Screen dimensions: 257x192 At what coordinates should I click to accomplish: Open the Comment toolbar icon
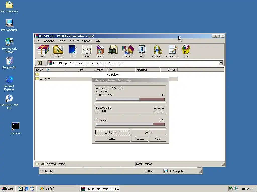point(172,51)
